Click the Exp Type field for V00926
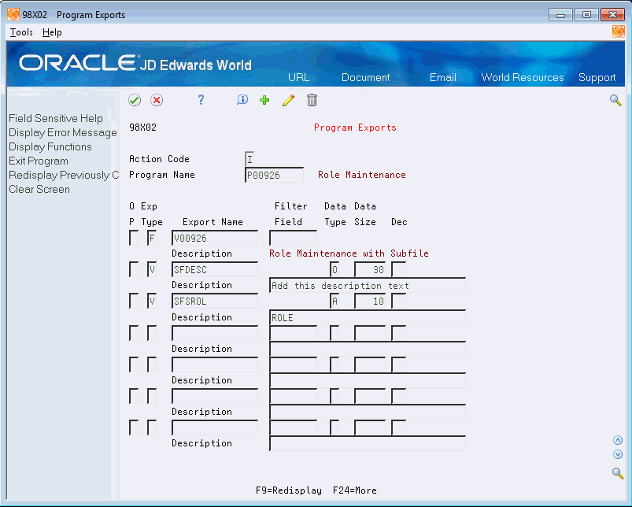 click(152, 238)
